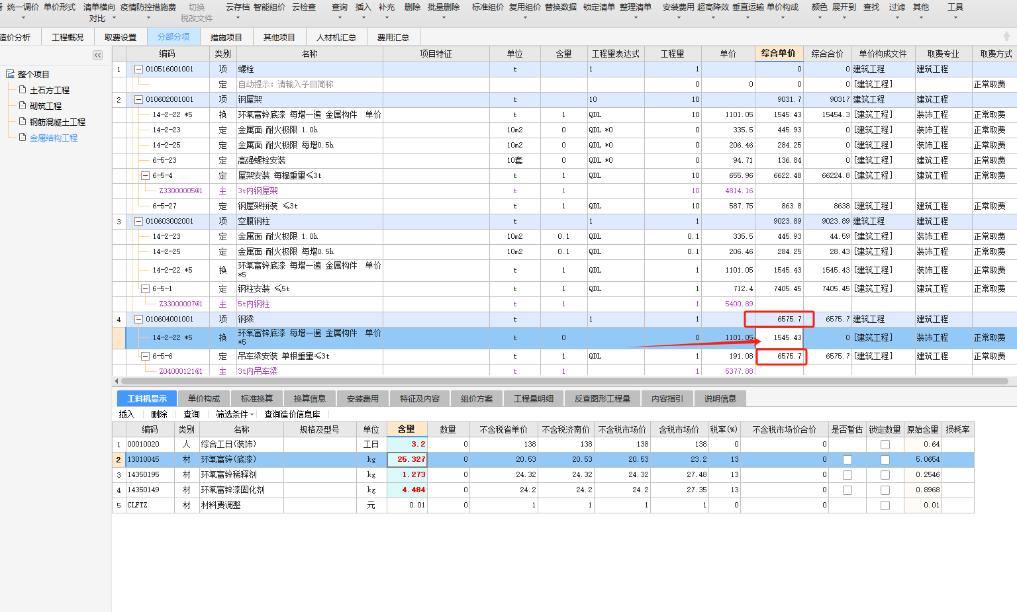
Task: Click 整理清单 toolbar command
Action: pos(636,7)
